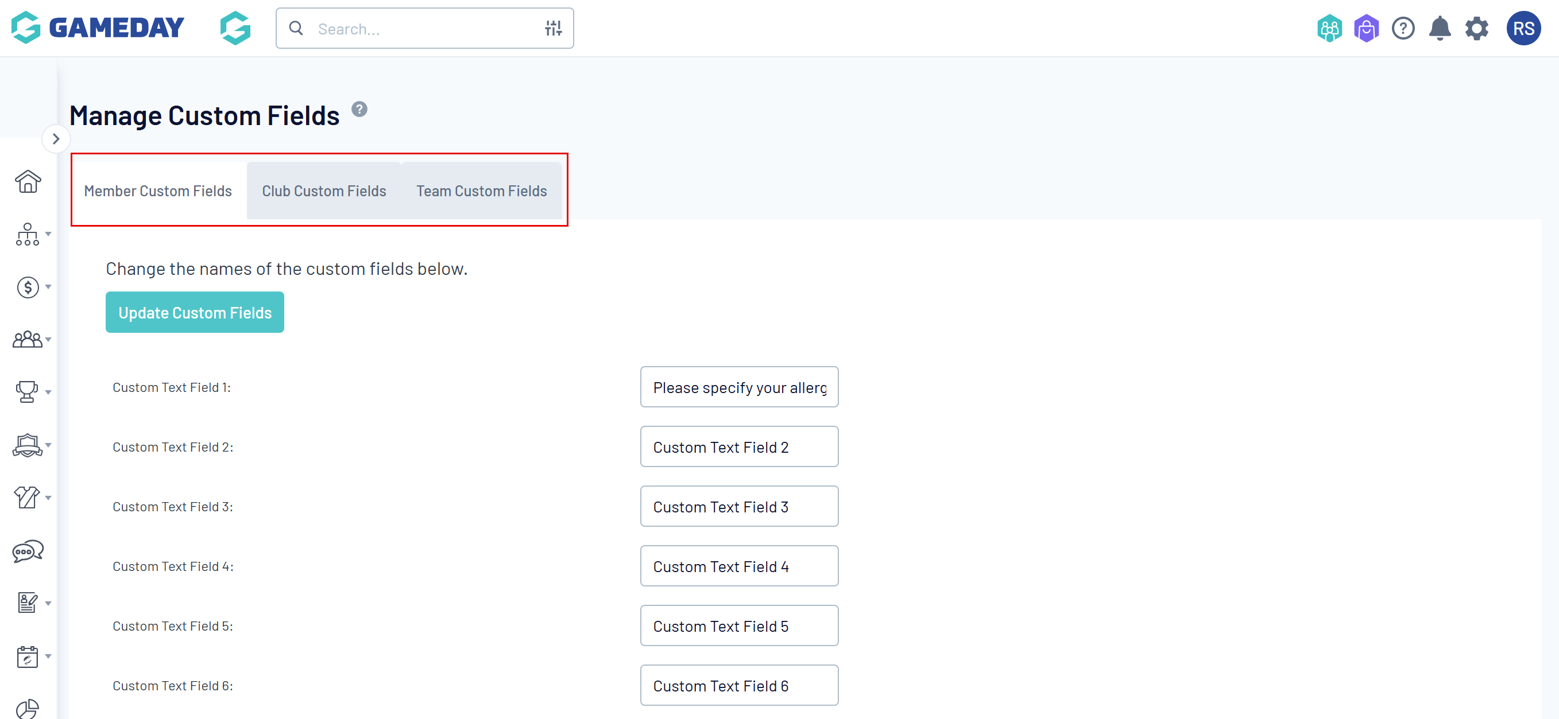Image resolution: width=1559 pixels, height=719 pixels.
Task: Click Update Custom Fields button
Action: [x=195, y=313]
